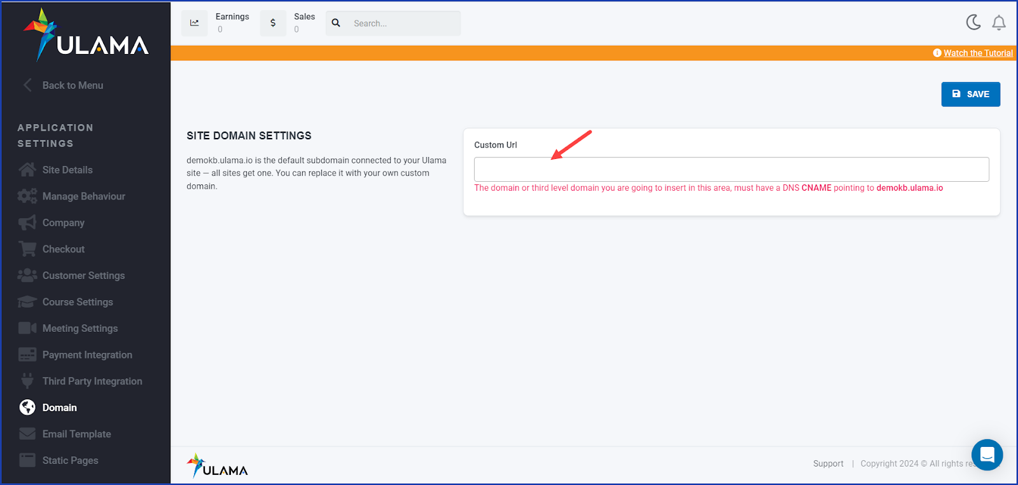Open Meeting Settings
The image size is (1018, 485).
coord(80,329)
